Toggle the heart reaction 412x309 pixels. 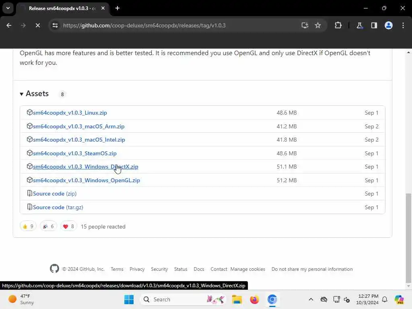[x=68, y=227]
